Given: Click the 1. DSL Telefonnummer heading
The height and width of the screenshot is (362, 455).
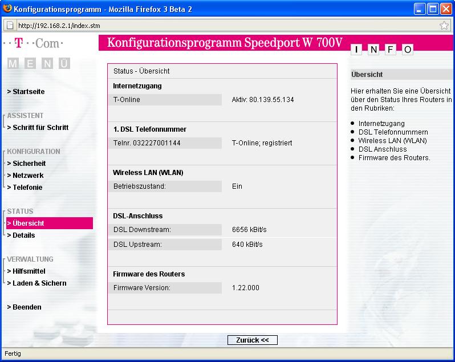Looking at the screenshot, I should pos(150,129).
